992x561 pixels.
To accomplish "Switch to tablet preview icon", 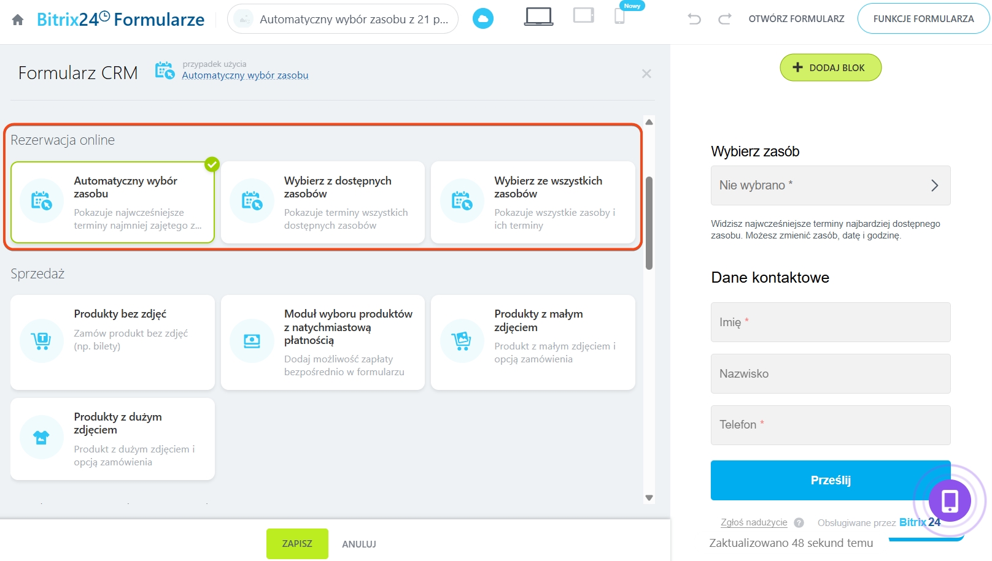I will pyautogui.click(x=583, y=15).
